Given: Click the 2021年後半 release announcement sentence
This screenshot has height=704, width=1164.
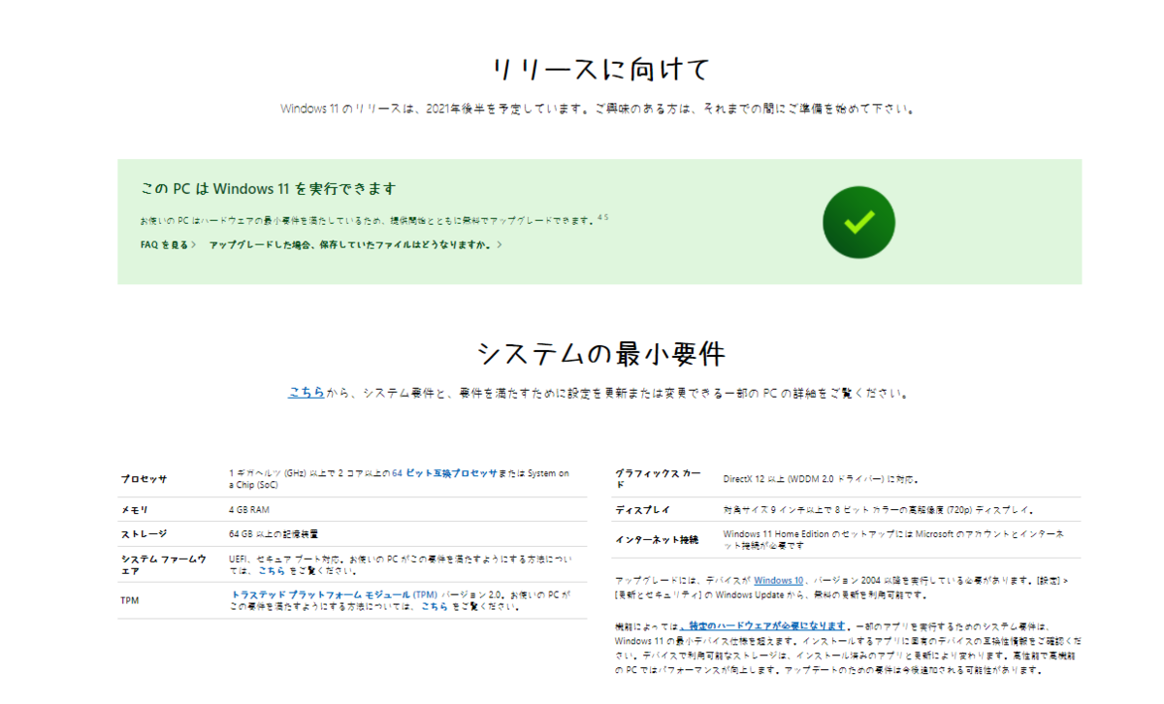Looking at the screenshot, I should [597, 109].
